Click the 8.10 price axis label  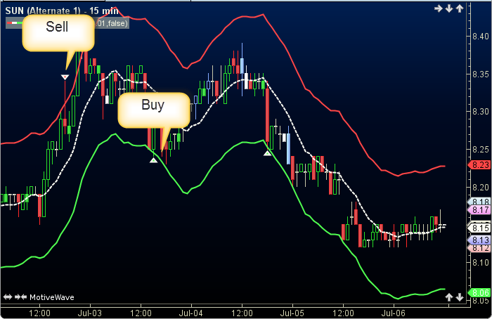pyautogui.click(x=481, y=263)
